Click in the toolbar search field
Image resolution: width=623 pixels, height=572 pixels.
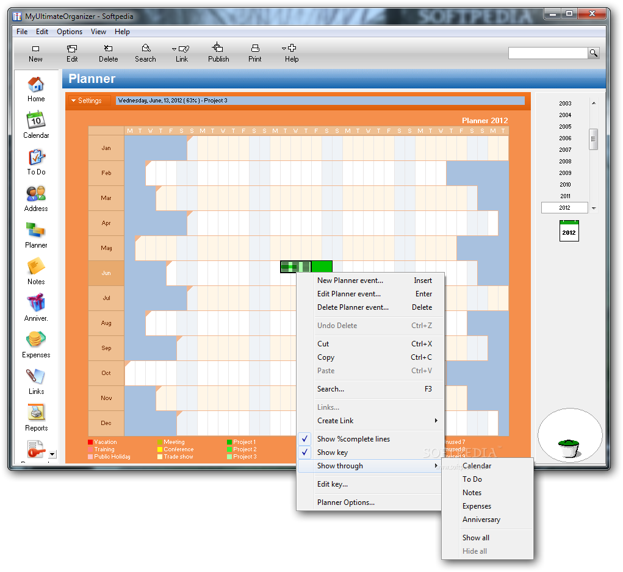[548, 53]
